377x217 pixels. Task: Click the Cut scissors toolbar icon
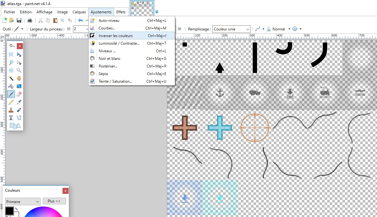[41, 20]
